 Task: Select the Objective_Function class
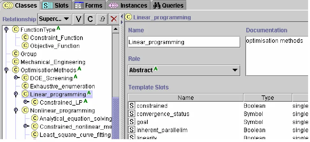pyautogui.click(x=55, y=46)
